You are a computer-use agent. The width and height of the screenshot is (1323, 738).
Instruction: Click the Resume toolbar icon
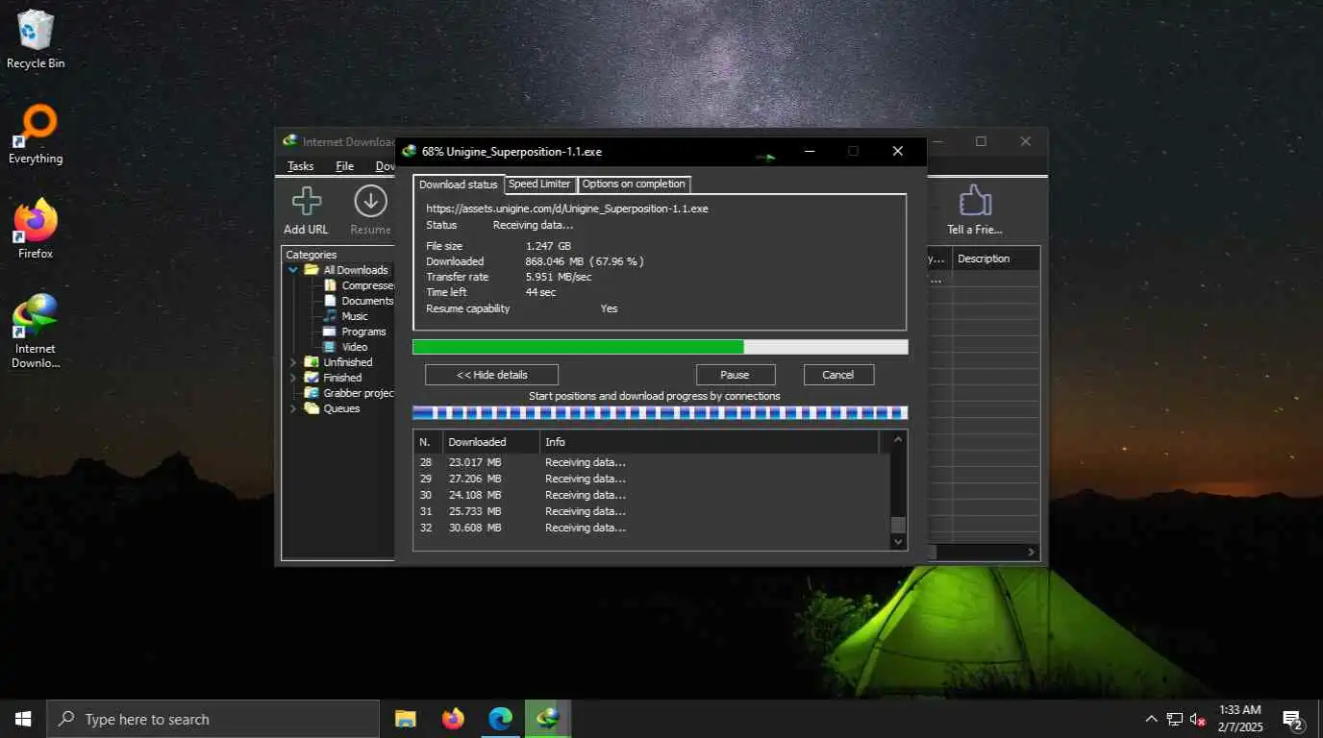coord(370,202)
